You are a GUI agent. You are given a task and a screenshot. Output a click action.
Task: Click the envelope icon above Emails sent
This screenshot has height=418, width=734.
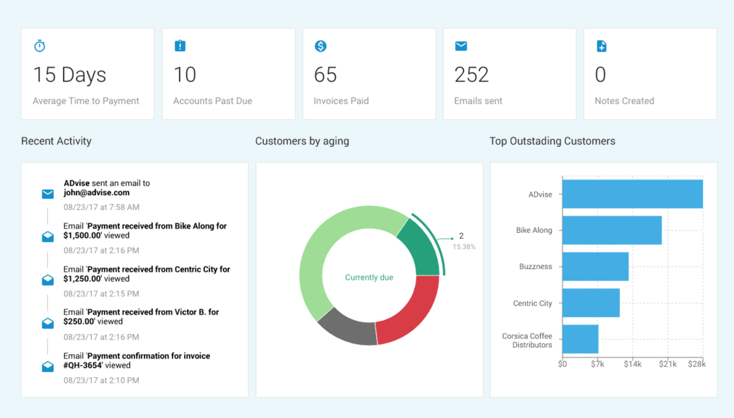tap(461, 46)
